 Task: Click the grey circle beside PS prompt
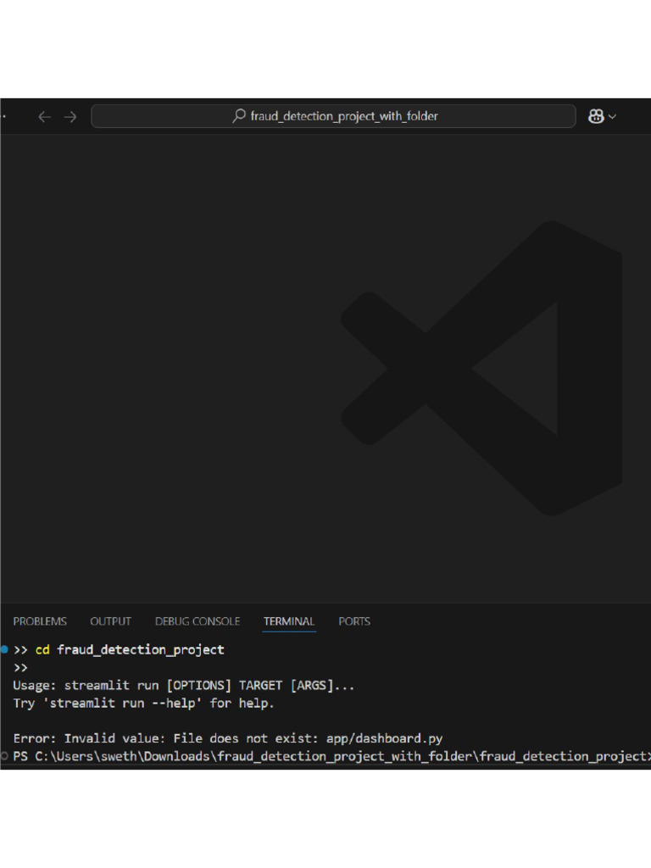[x=4, y=756]
